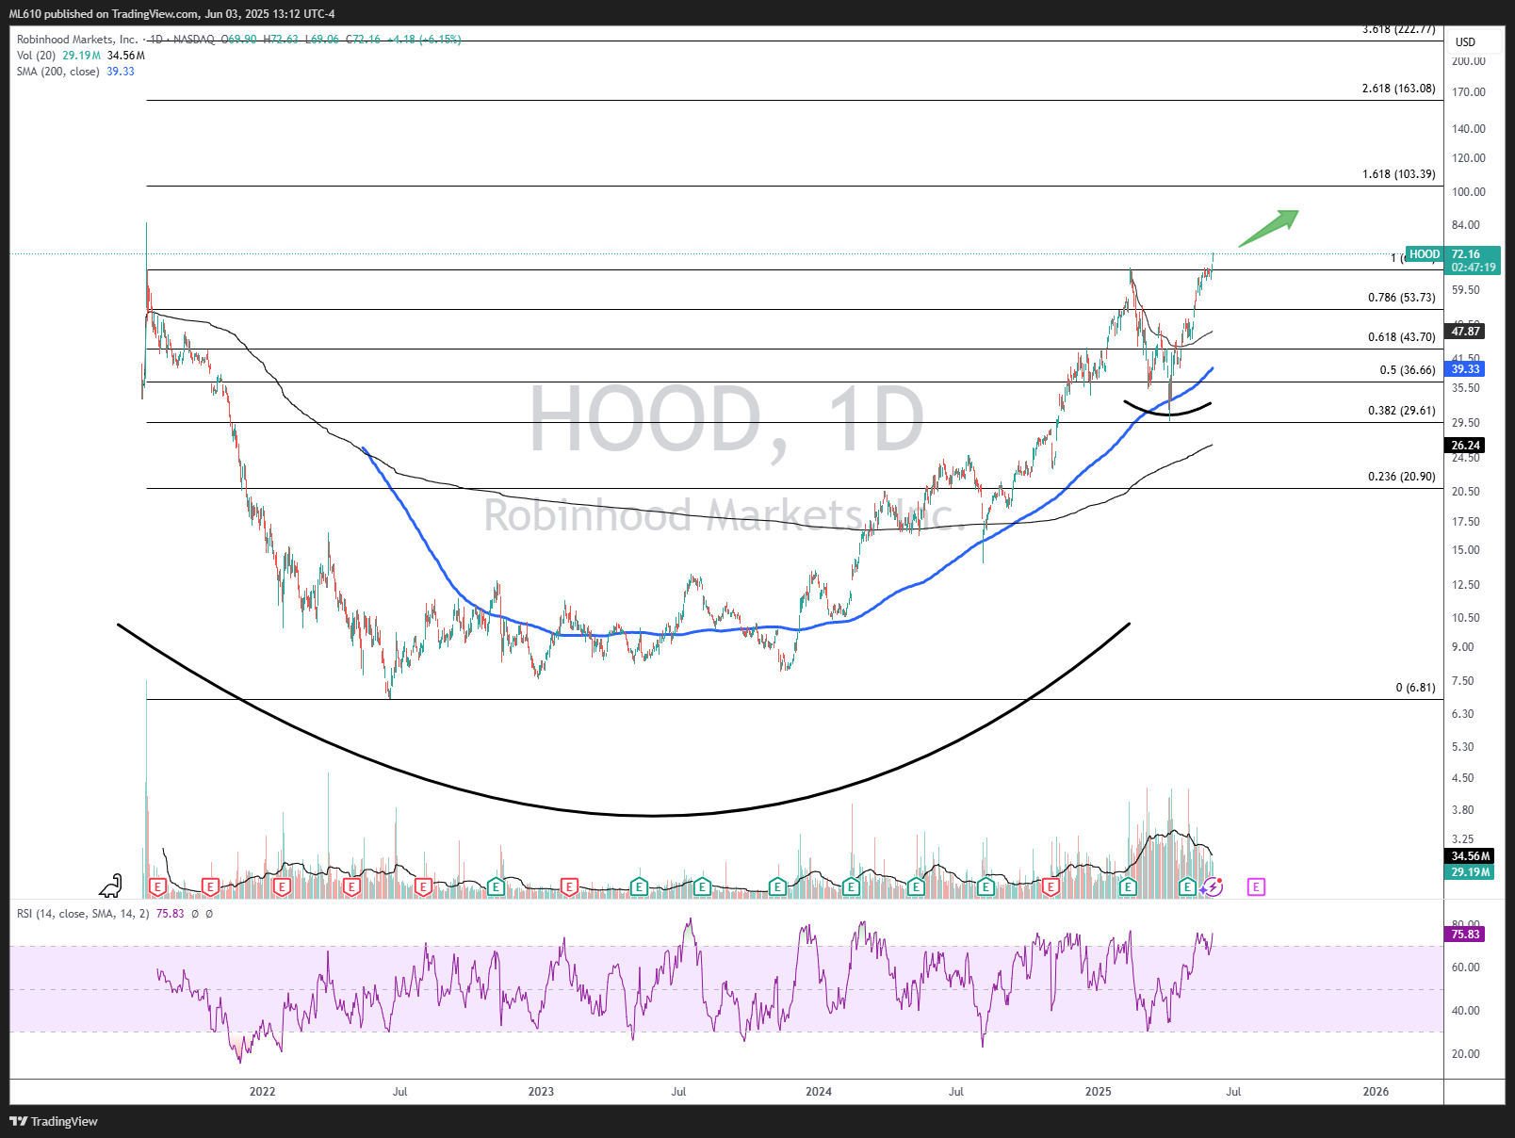Open the purple upcoming earnings E marker
This screenshot has height=1138, width=1515.
(x=1255, y=886)
